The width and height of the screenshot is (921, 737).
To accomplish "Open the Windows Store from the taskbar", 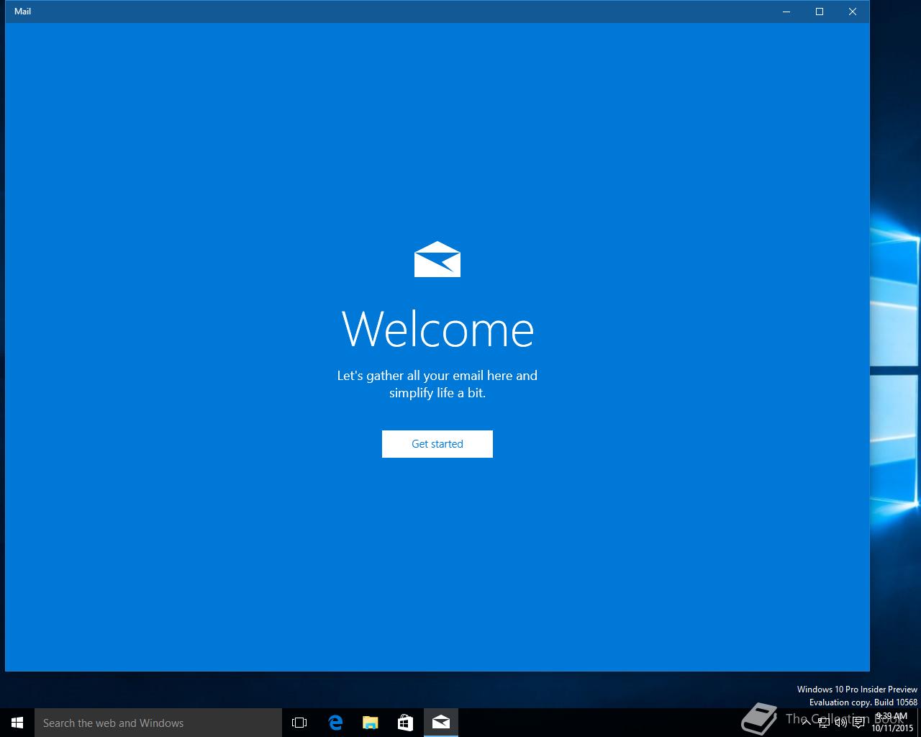I will click(x=406, y=723).
